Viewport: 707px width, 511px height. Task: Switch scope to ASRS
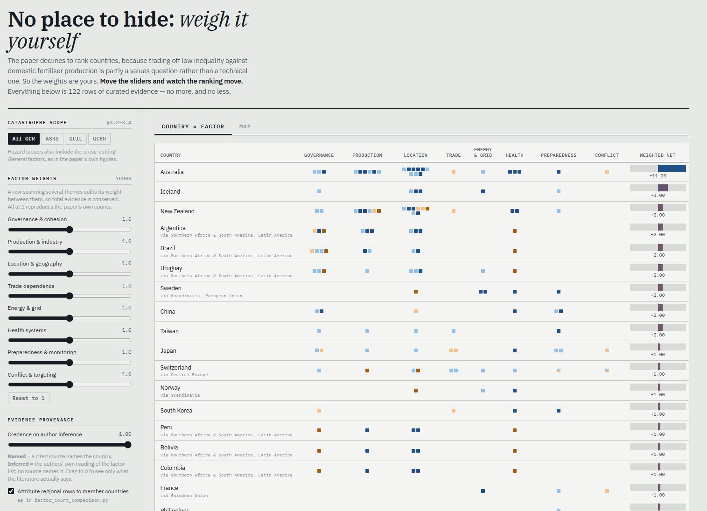(x=52, y=139)
